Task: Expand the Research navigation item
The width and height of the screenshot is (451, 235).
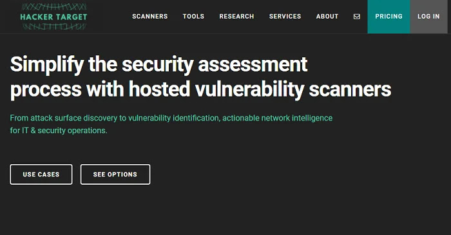Action: coord(236,16)
